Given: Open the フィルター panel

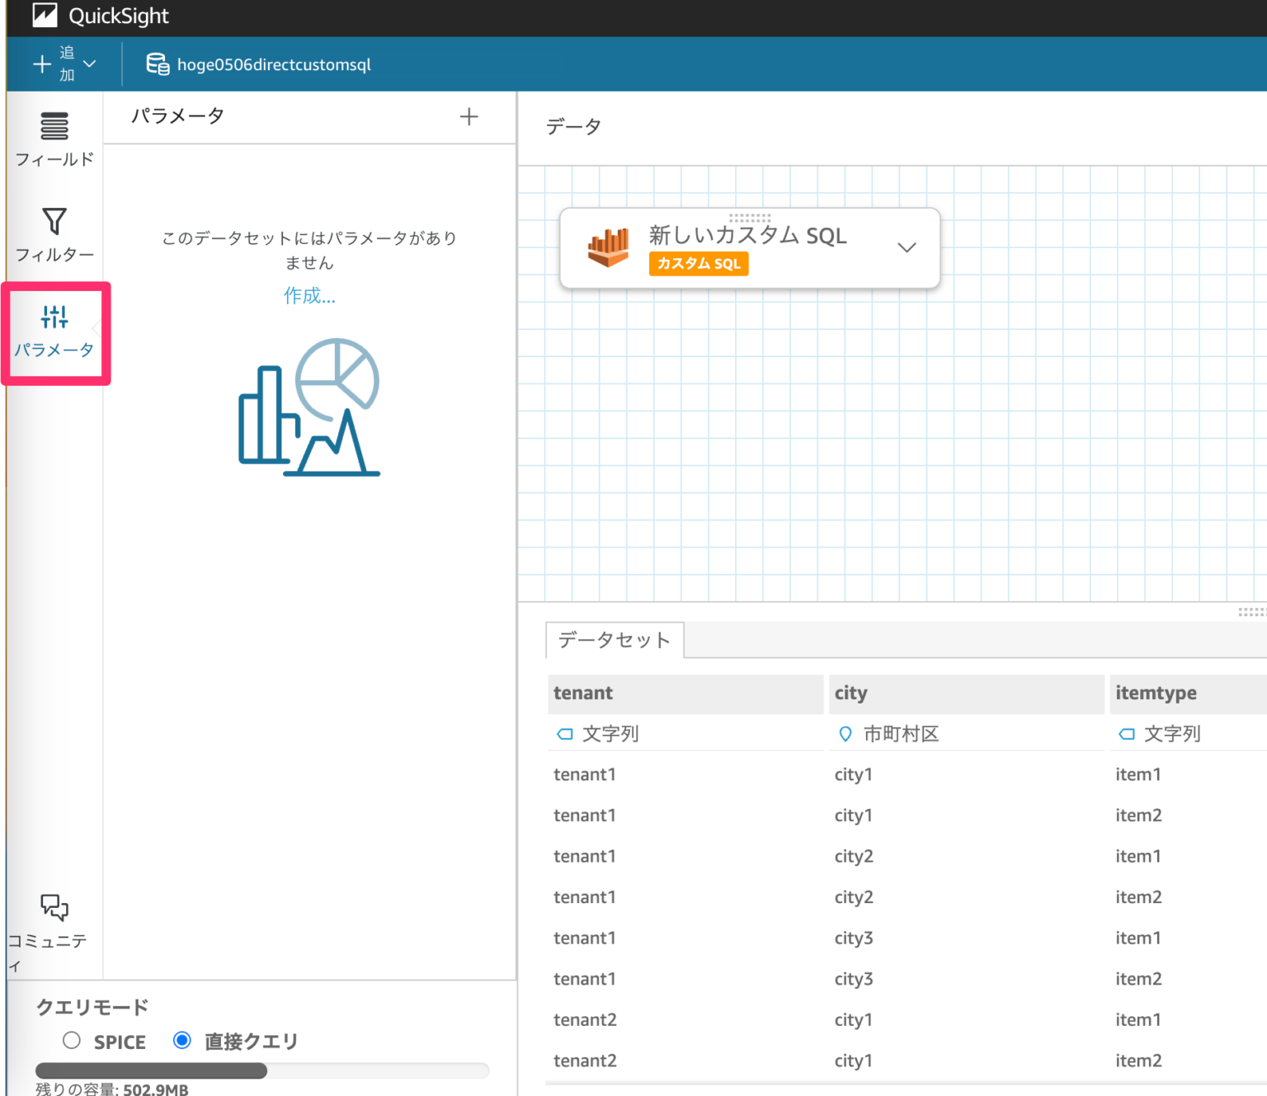Looking at the screenshot, I should click(x=54, y=235).
